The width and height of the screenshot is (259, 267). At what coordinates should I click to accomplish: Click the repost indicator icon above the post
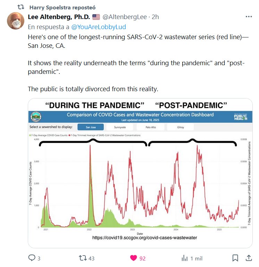(x=20, y=7)
